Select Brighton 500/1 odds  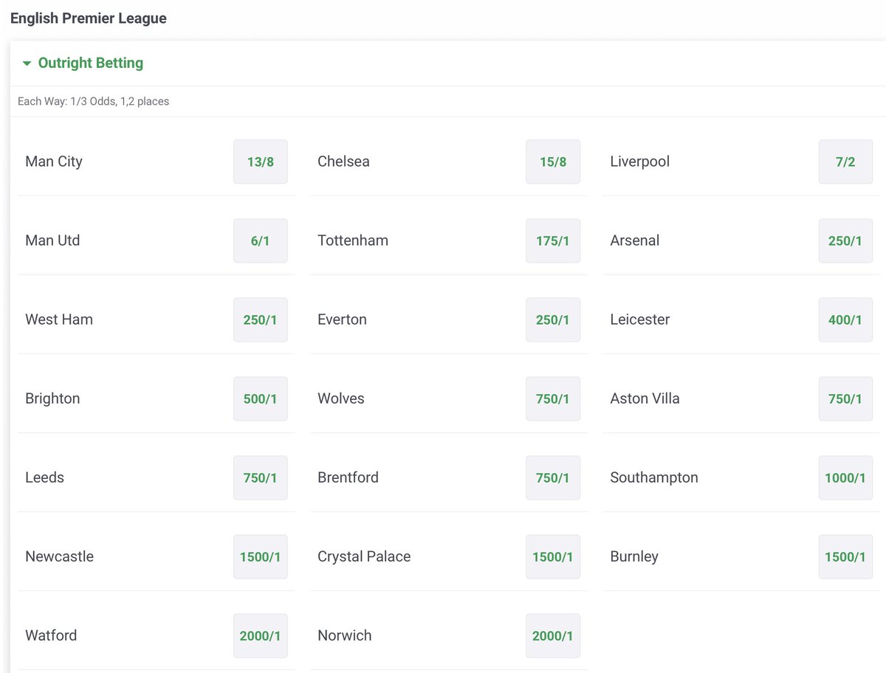pos(260,398)
